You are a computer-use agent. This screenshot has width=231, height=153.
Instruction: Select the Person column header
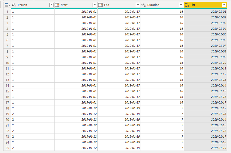tap(33, 5)
